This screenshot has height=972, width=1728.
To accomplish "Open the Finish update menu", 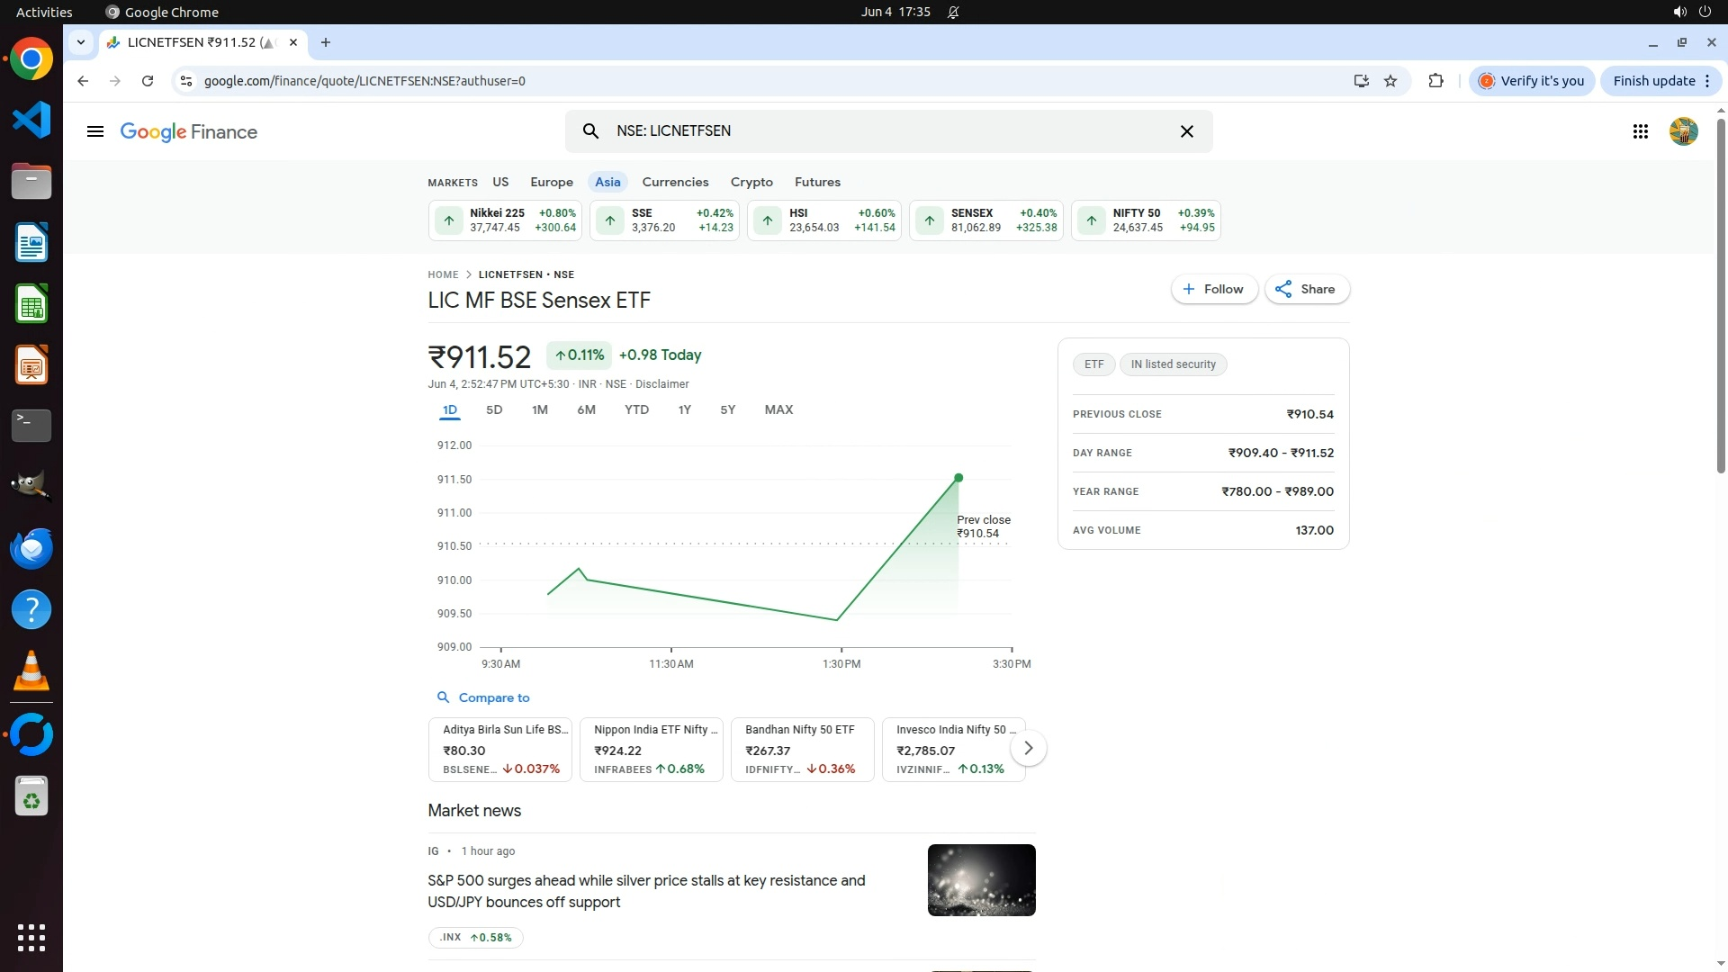I will coord(1660,81).
